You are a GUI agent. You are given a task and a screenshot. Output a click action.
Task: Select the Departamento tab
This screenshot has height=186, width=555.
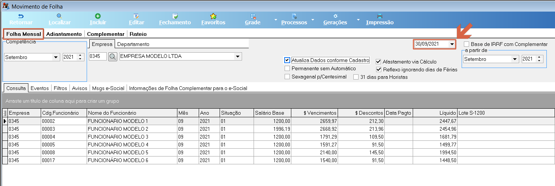(x=133, y=44)
